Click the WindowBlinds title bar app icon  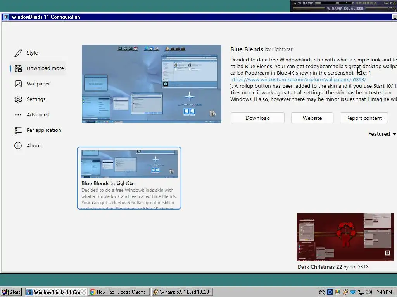point(6,17)
